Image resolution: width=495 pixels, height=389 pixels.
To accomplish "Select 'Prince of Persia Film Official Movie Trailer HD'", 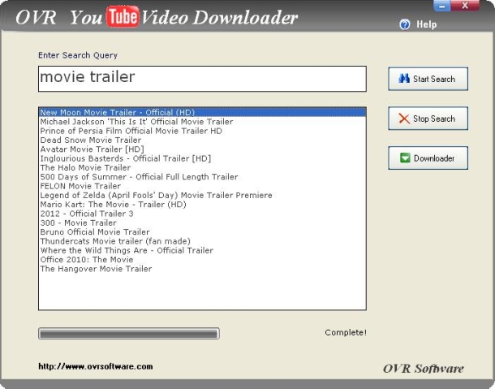I will click(202, 131).
